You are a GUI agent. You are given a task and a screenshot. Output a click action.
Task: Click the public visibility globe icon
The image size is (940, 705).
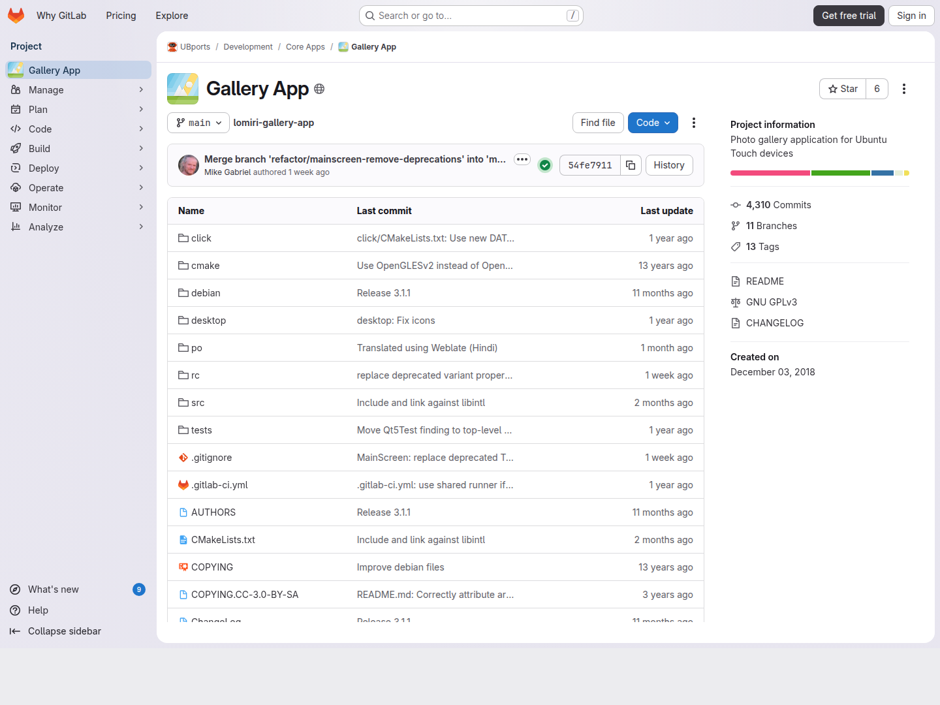click(x=319, y=89)
